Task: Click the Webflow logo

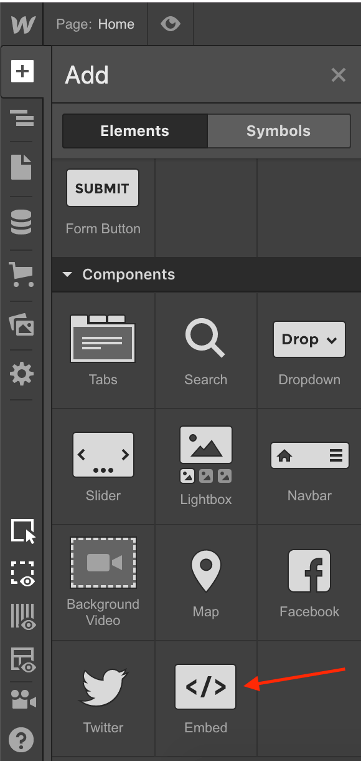Action: (22, 24)
